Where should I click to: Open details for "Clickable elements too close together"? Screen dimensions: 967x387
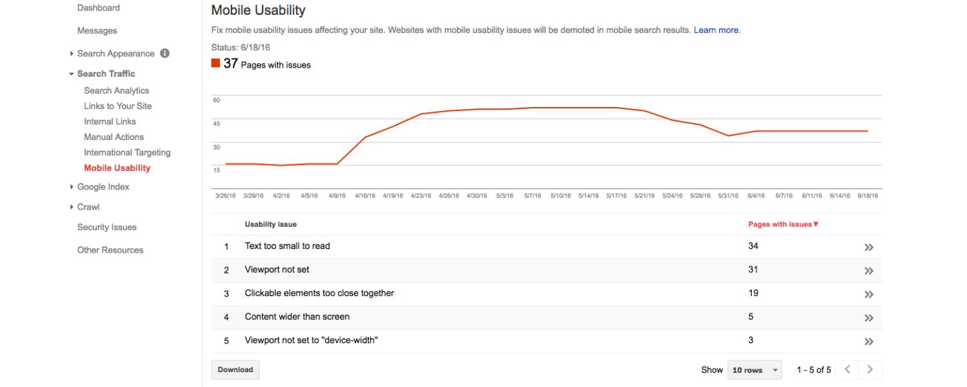point(869,294)
